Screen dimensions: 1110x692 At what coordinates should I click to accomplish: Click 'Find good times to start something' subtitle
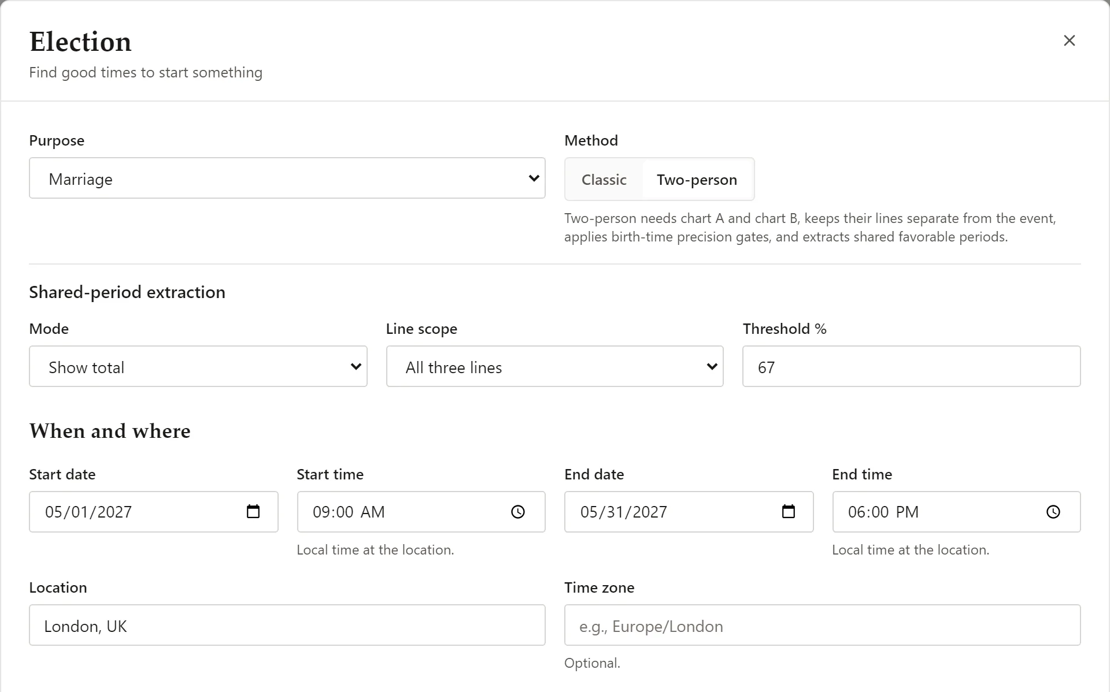tap(146, 72)
